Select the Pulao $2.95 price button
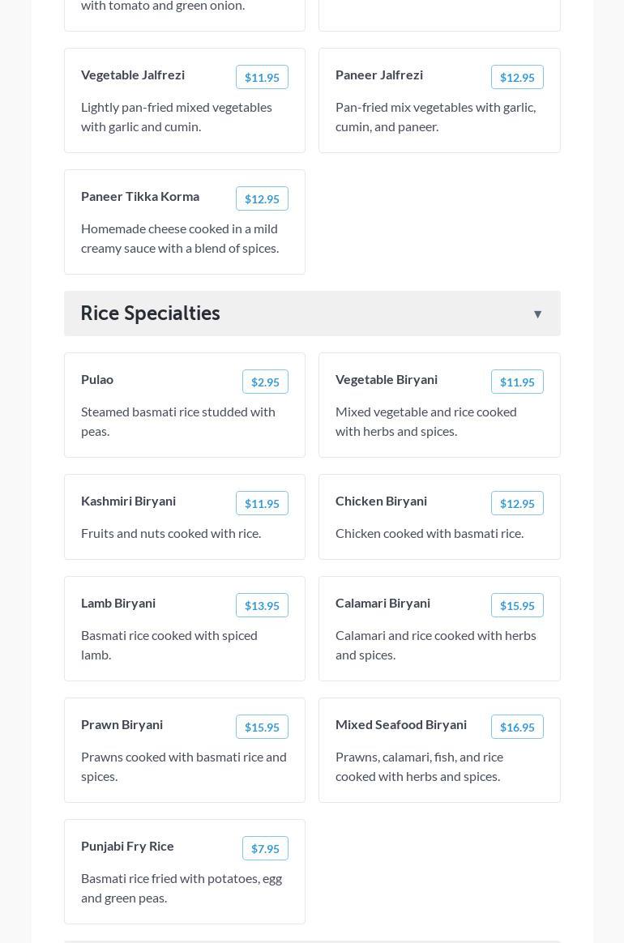 click(x=265, y=382)
